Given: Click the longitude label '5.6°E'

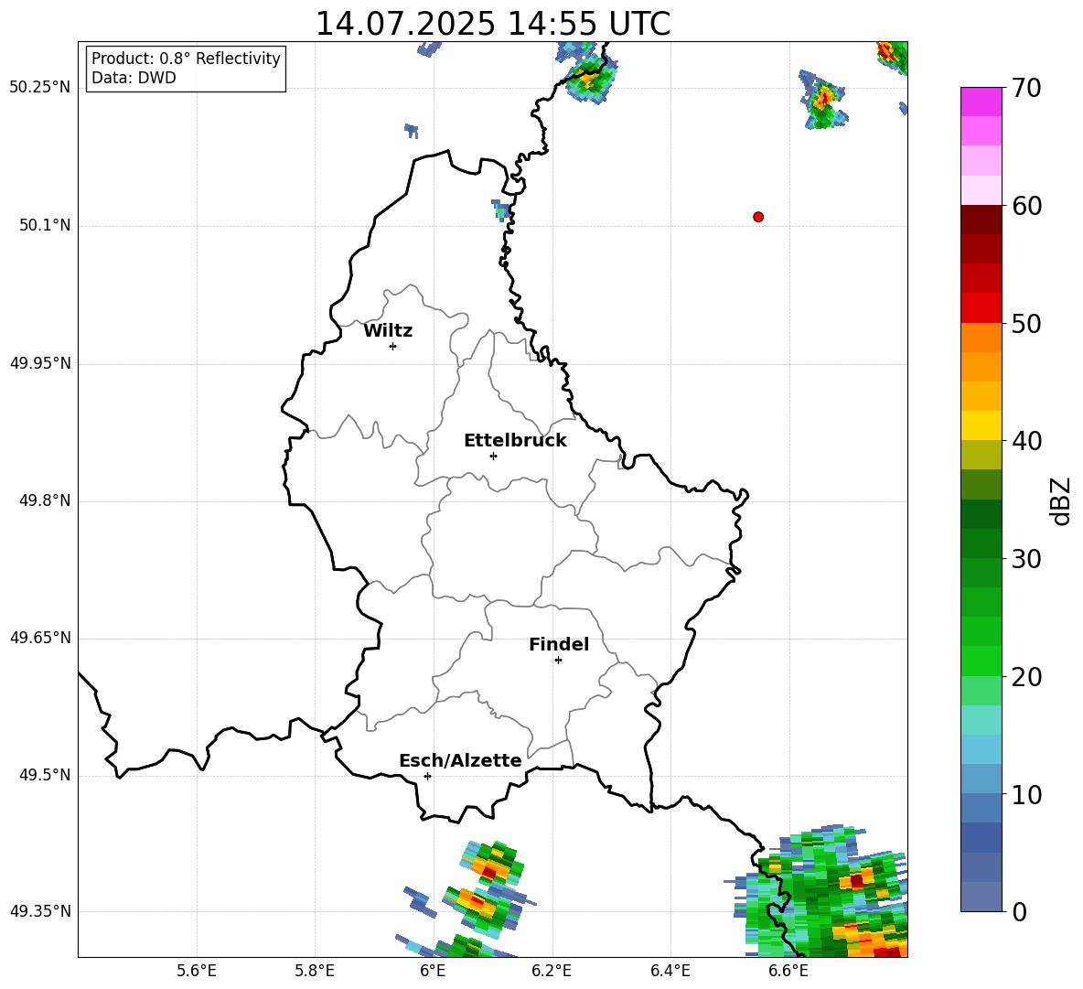Looking at the screenshot, I should [197, 971].
